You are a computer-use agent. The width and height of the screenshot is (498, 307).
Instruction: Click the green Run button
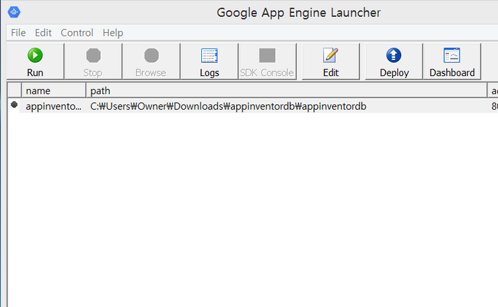35,62
